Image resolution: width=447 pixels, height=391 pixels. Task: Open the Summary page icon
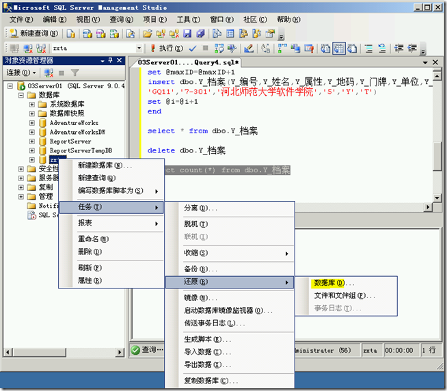pos(230,33)
